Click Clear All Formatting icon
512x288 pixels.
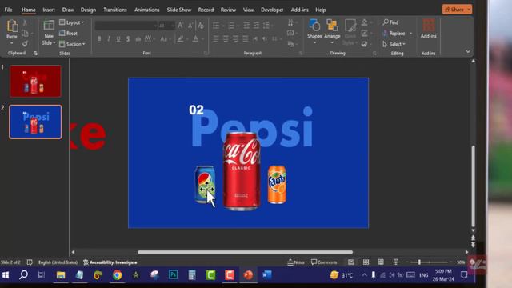201,25
